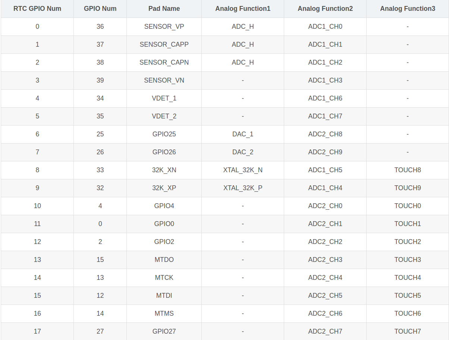Click the GPIO26 pad name cell
Viewport: 449px width, 340px height.
[164, 152]
